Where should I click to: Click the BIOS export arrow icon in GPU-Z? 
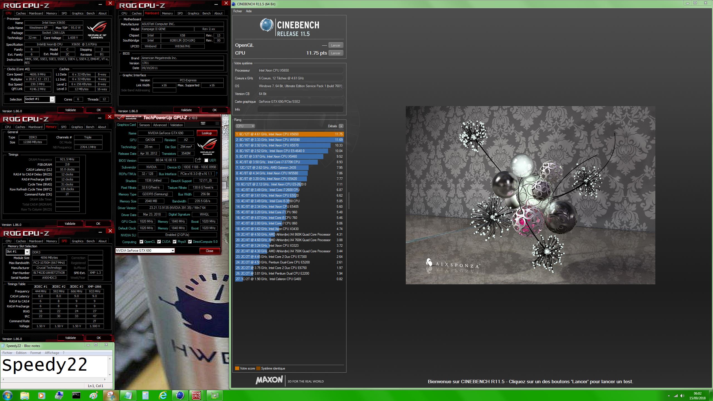click(x=198, y=160)
